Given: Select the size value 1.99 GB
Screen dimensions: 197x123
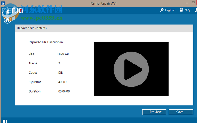Looking at the screenshot, I should [64, 54].
